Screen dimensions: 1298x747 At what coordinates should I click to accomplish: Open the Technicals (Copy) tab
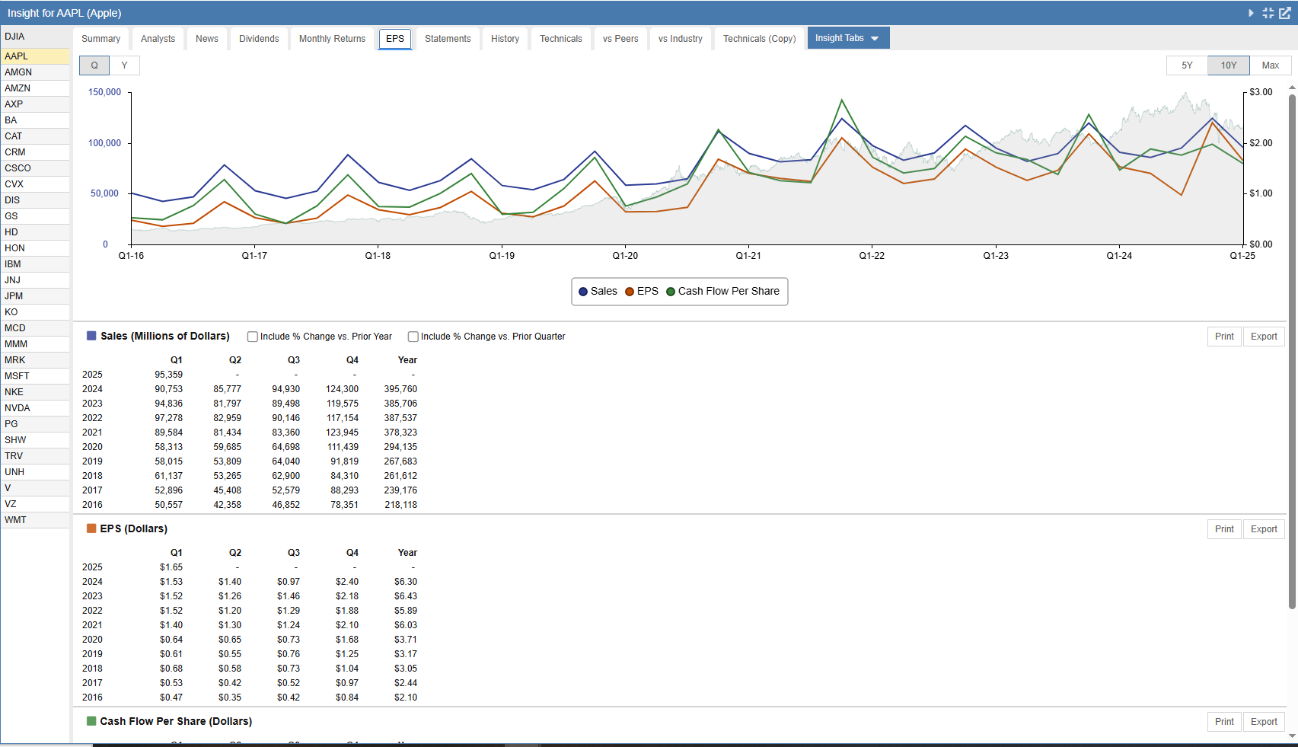(x=759, y=39)
